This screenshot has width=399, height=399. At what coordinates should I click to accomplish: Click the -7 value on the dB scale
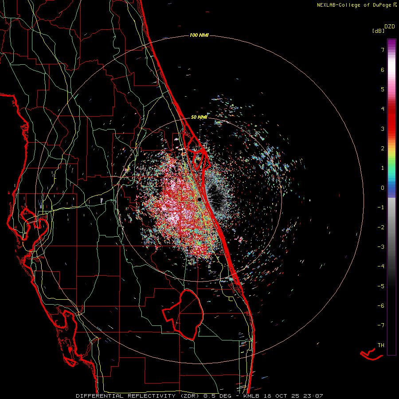[x=381, y=325]
